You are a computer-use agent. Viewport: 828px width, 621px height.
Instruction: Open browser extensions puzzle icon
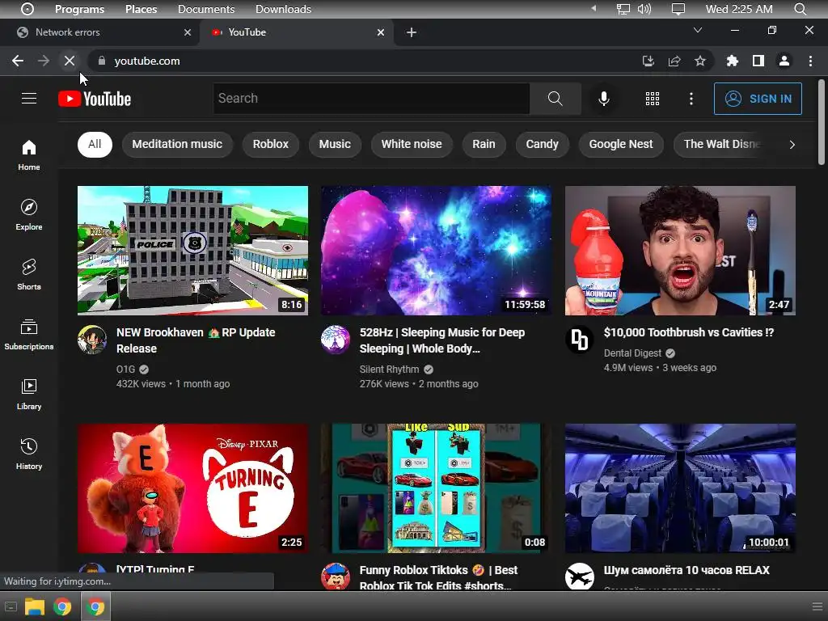[x=732, y=61]
